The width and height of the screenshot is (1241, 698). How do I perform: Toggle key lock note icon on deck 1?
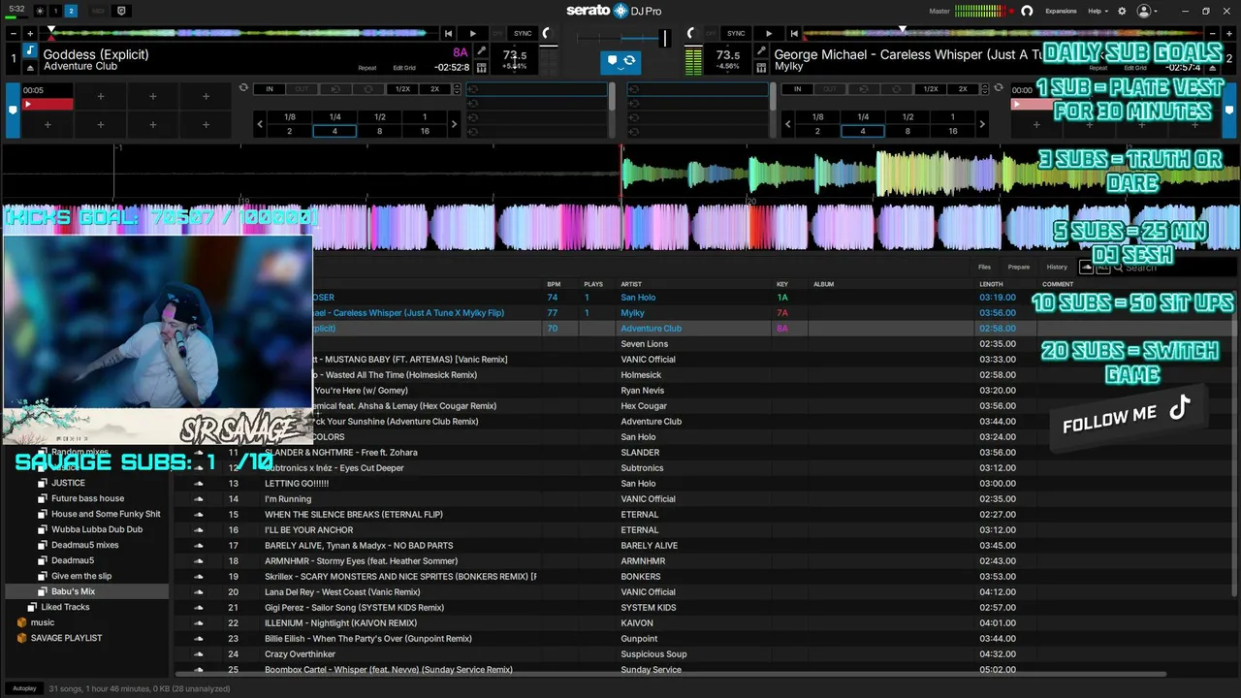30,51
